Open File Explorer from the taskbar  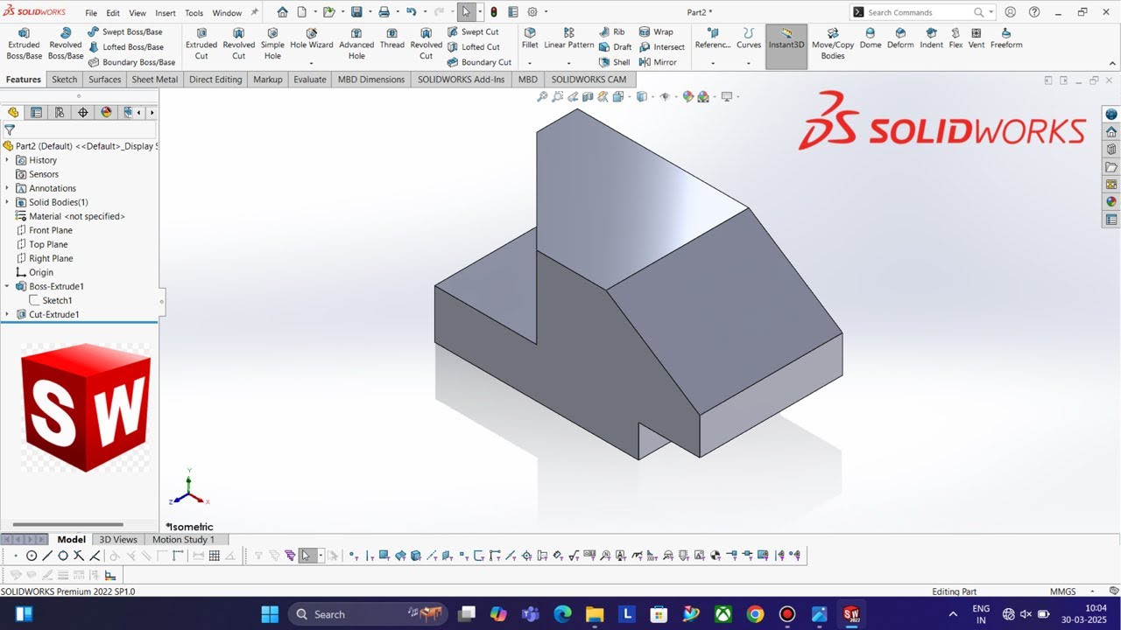pyautogui.click(x=594, y=614)
